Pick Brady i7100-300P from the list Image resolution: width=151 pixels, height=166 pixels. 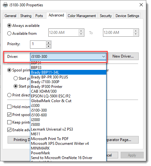pyautogui.click(x=68, y=82)
